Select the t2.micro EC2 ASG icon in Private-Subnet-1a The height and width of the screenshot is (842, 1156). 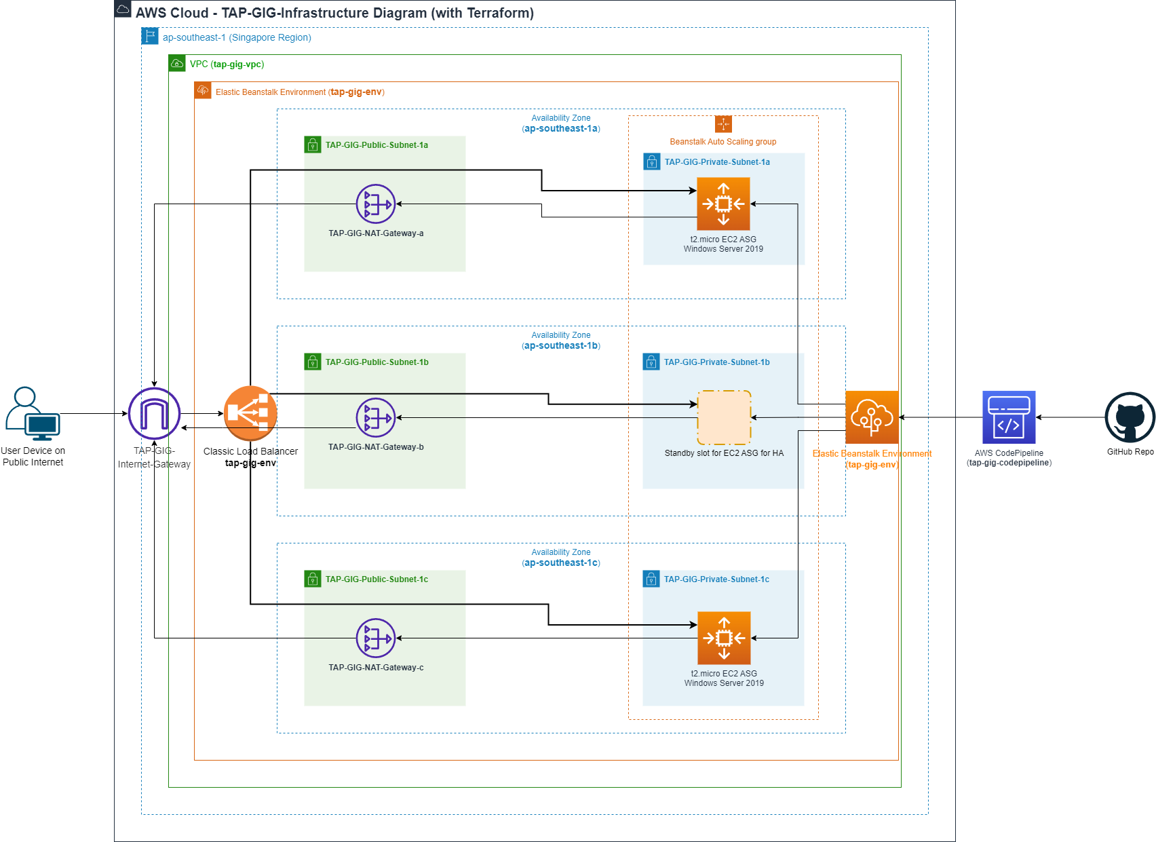pyautogui.click(x=723, y=203)
